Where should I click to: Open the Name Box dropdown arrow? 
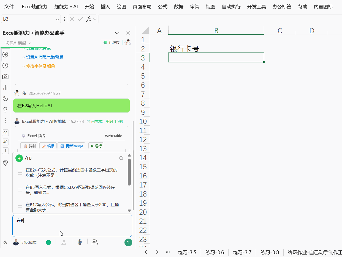point(58,19)
